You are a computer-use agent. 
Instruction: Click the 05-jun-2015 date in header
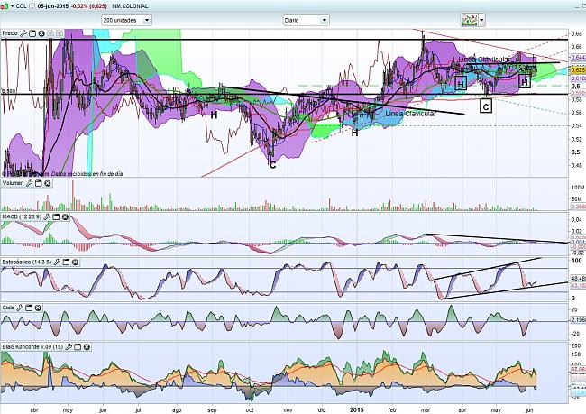pos(53,6)
